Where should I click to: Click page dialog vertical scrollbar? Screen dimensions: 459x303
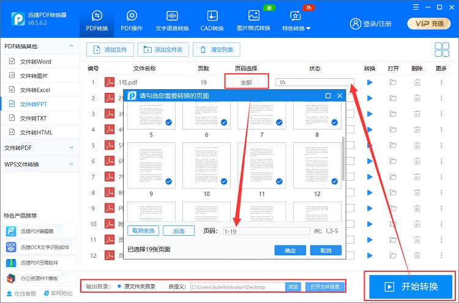(x=343, y=159)
